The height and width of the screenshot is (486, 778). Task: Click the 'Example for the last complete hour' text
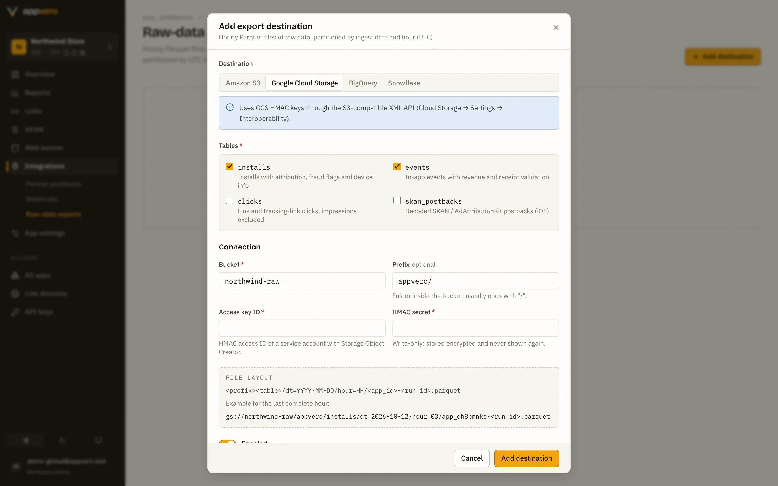(277, 403)
